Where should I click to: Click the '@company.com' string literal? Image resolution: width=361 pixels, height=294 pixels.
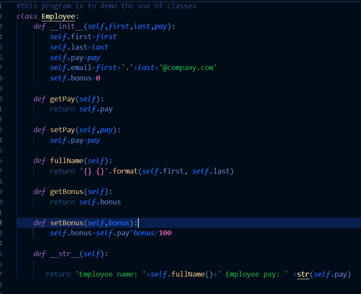point(190,67)
